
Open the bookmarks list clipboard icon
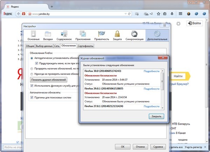click(165, 14)
